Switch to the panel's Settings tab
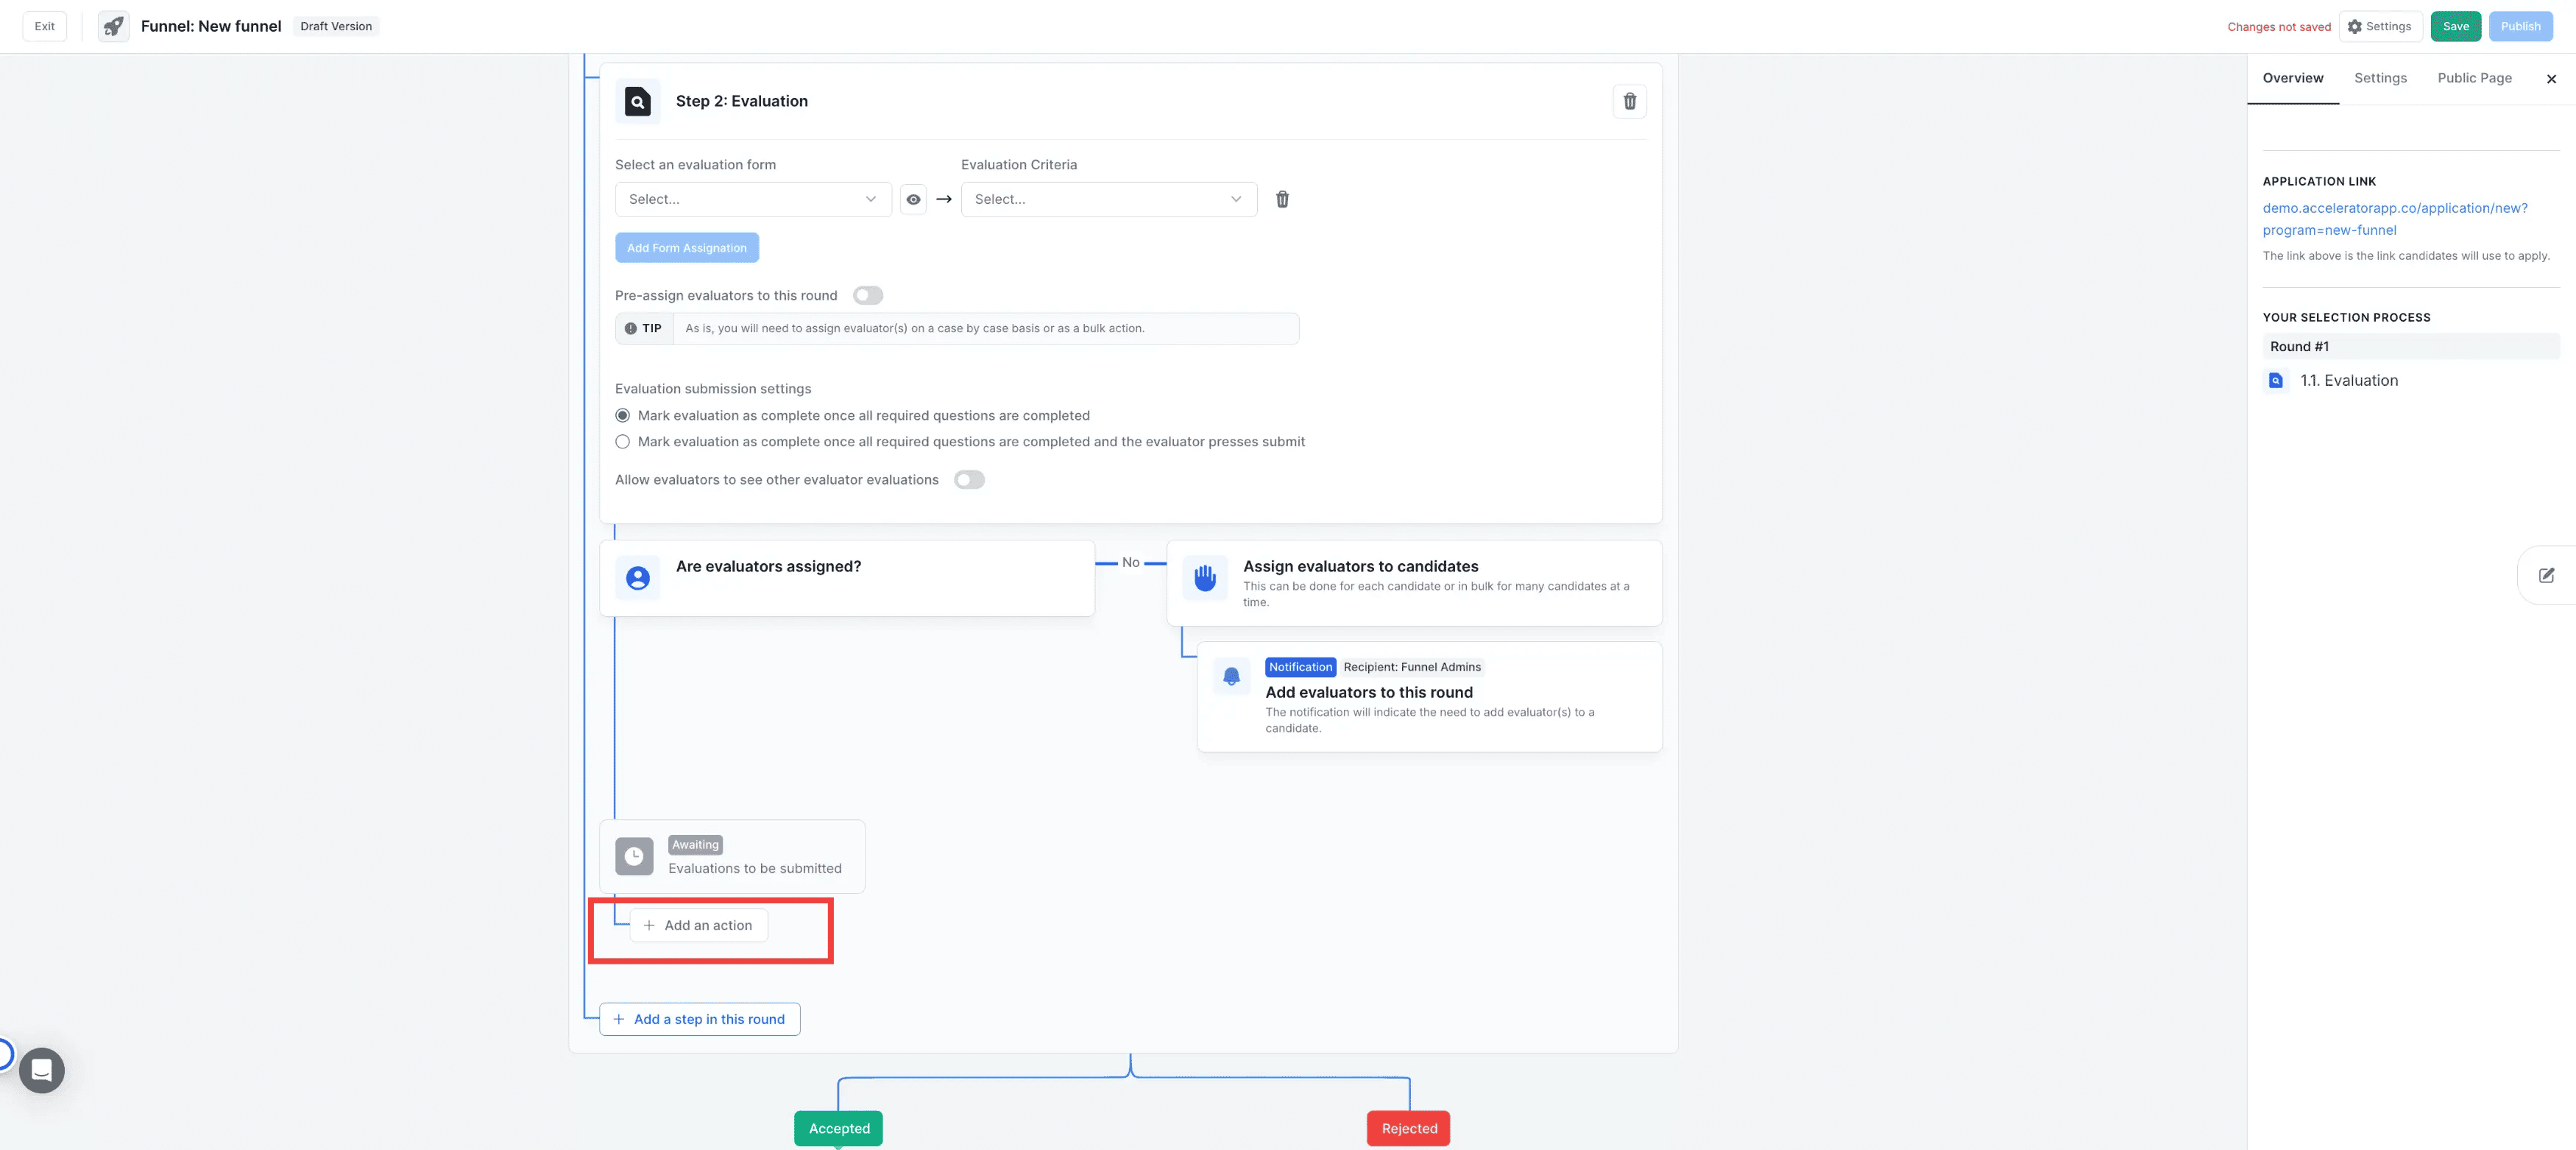 pyautogui.click(x=2380, y=78)
